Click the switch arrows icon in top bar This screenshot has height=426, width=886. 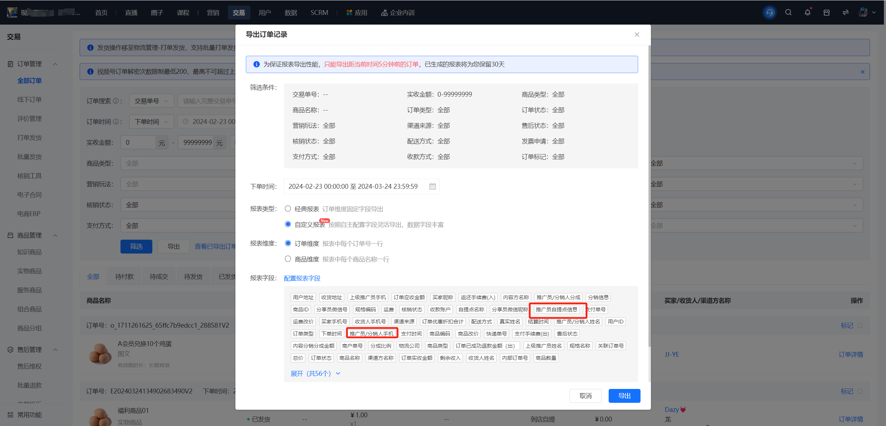tap(845, 12)
